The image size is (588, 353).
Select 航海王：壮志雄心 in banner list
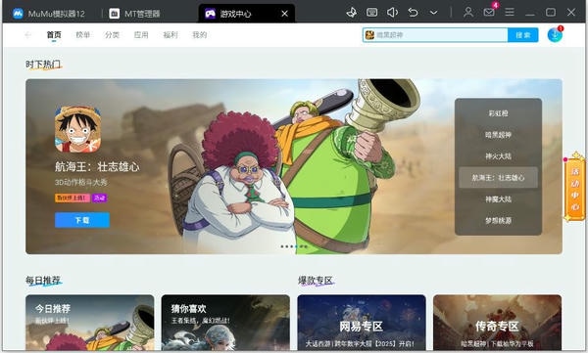(498, 177)
